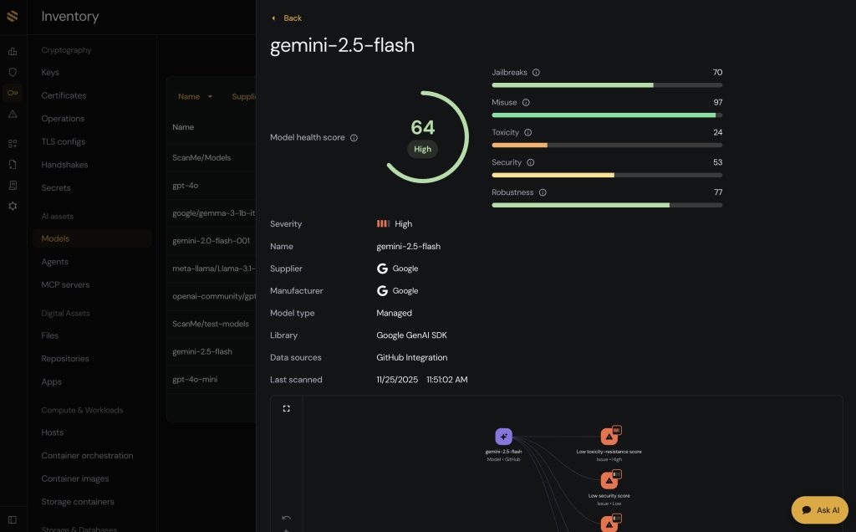The image size is (856, 532).
Task: Open the shield icon in the left rail
Action: (13, 72)
